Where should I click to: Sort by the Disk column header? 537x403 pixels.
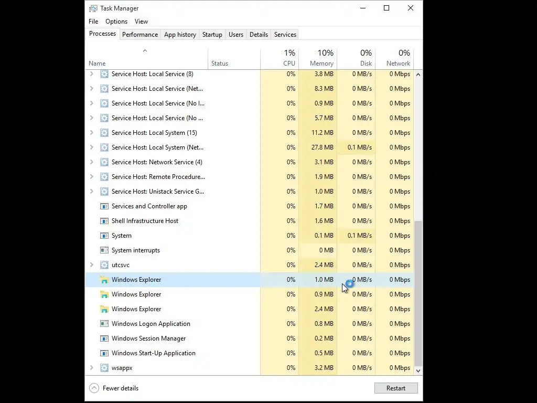[x=356, y=59]
